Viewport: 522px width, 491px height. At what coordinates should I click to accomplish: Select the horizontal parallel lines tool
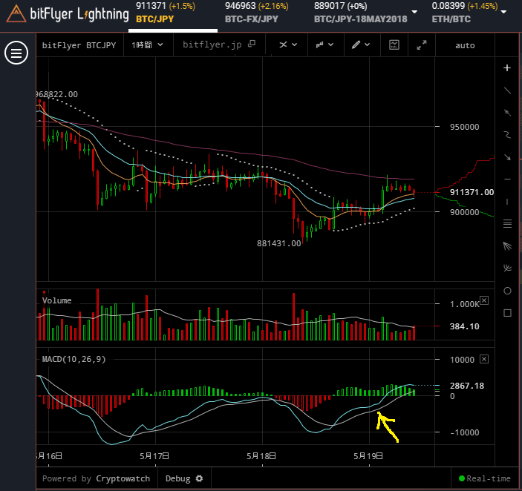click(x=507, y=223)
